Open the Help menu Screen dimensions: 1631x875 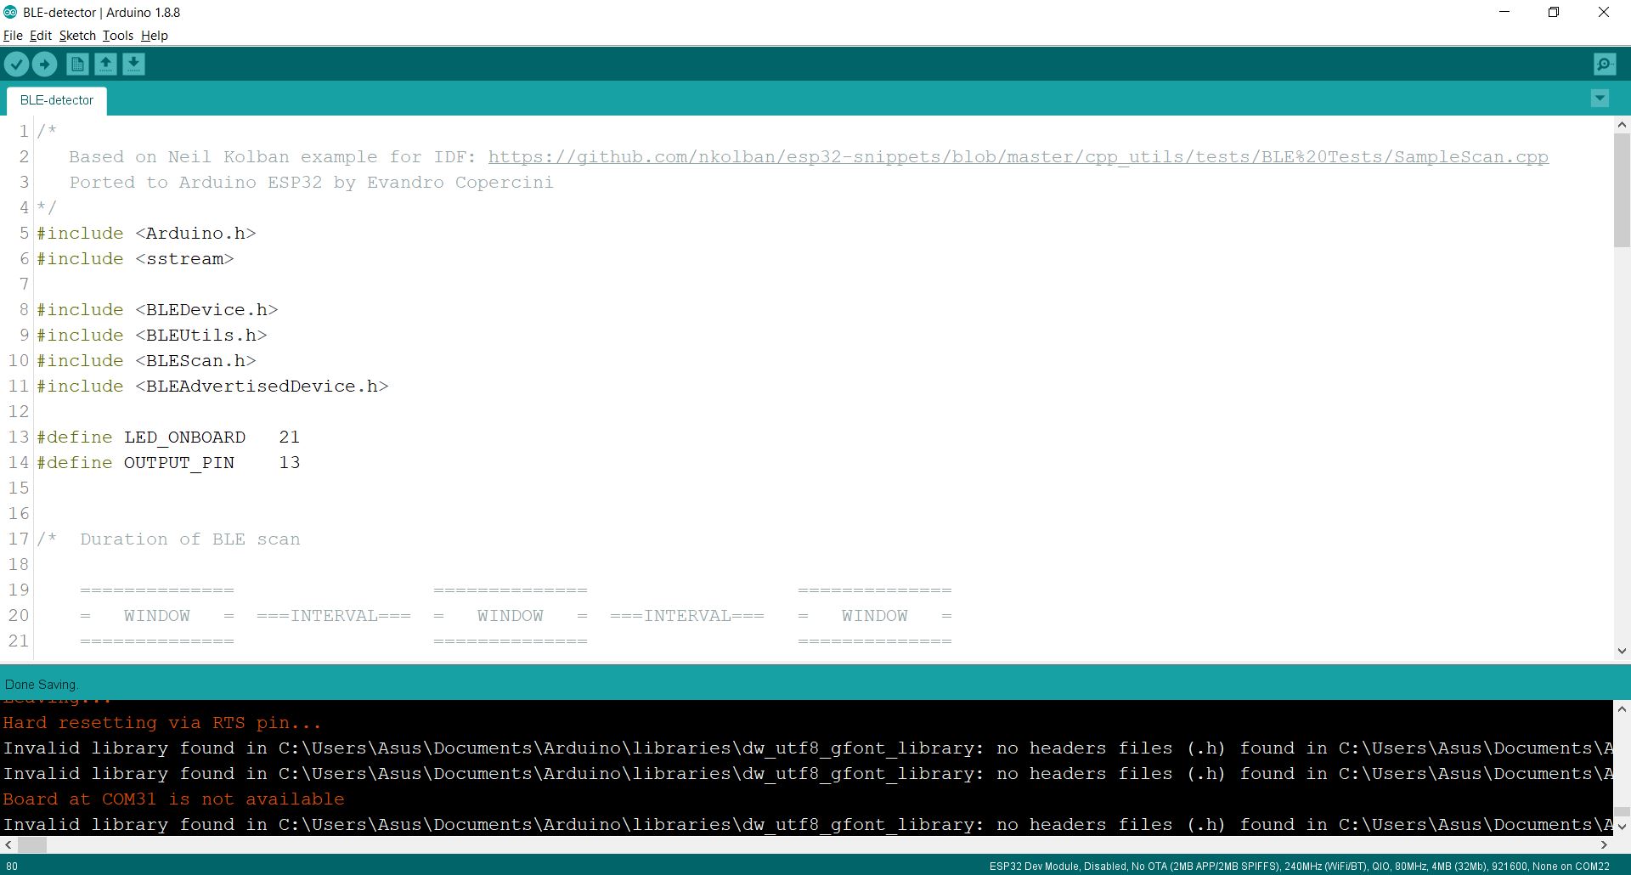154,36
